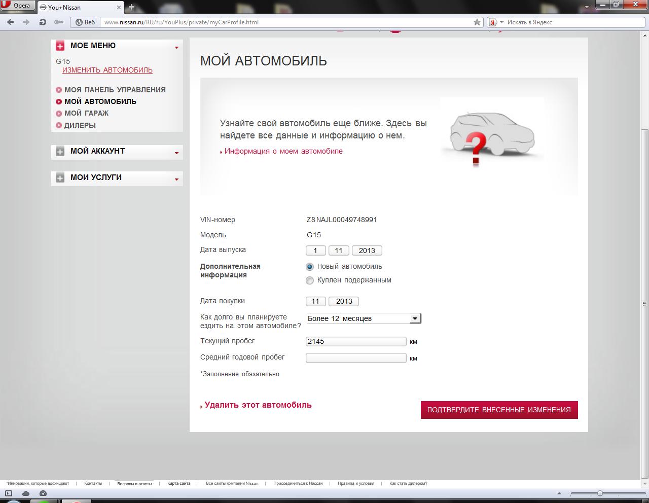Click the zoom menu arrow beside slider
The image size is (649, 503).
pyautogui.click(x=560, y=493)
